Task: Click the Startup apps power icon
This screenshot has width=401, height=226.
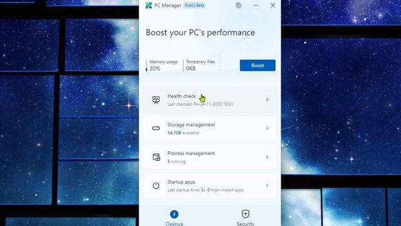Action: click(156, 185)
